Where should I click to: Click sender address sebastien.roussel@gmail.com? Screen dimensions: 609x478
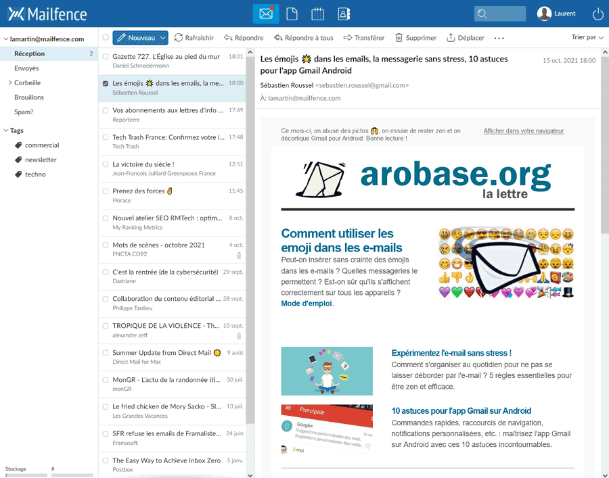click(x=362, y=85)
